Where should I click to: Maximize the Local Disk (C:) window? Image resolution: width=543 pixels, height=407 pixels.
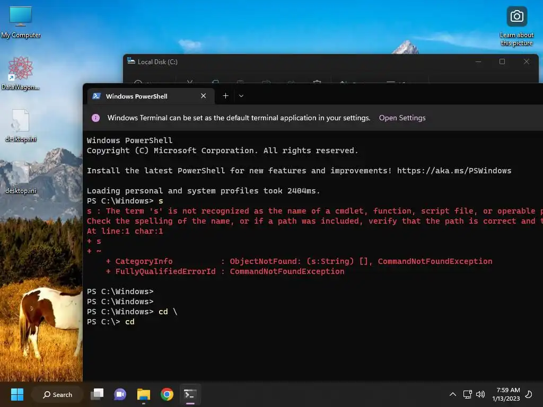click(502, 61)
